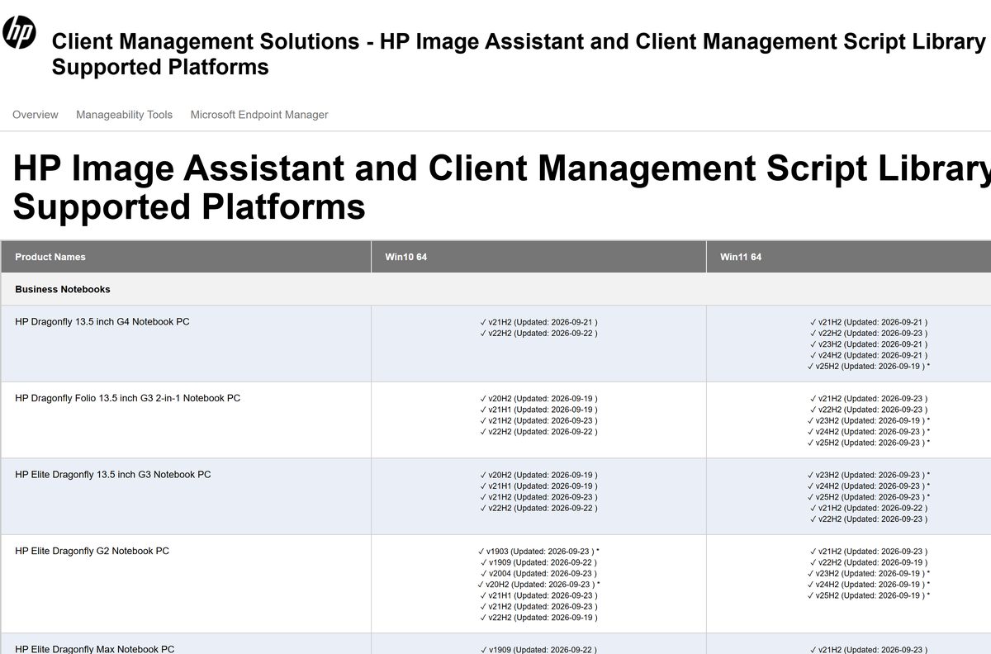Image resolution: width=991 pixels, height=654 pixels.
Task: Click Win11 v25H2 entry for Dragonfly G4
Action: 869,366
